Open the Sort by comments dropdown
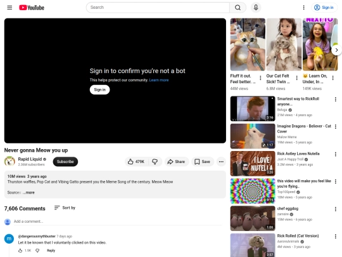Image resolution: width=342 pixels, height=257 pixels. [65, 208]
